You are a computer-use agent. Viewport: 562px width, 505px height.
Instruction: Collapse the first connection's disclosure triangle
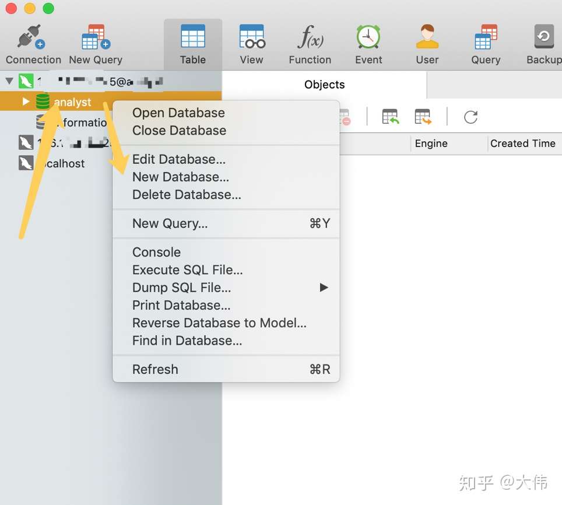pos(9,81)
